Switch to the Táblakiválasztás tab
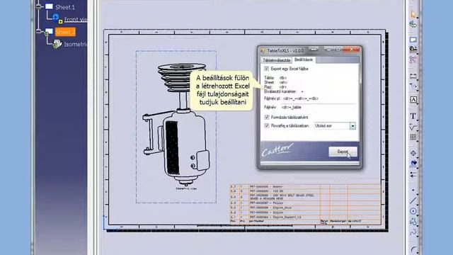Viewport: 453px width, 255px height. coord(276,60)
